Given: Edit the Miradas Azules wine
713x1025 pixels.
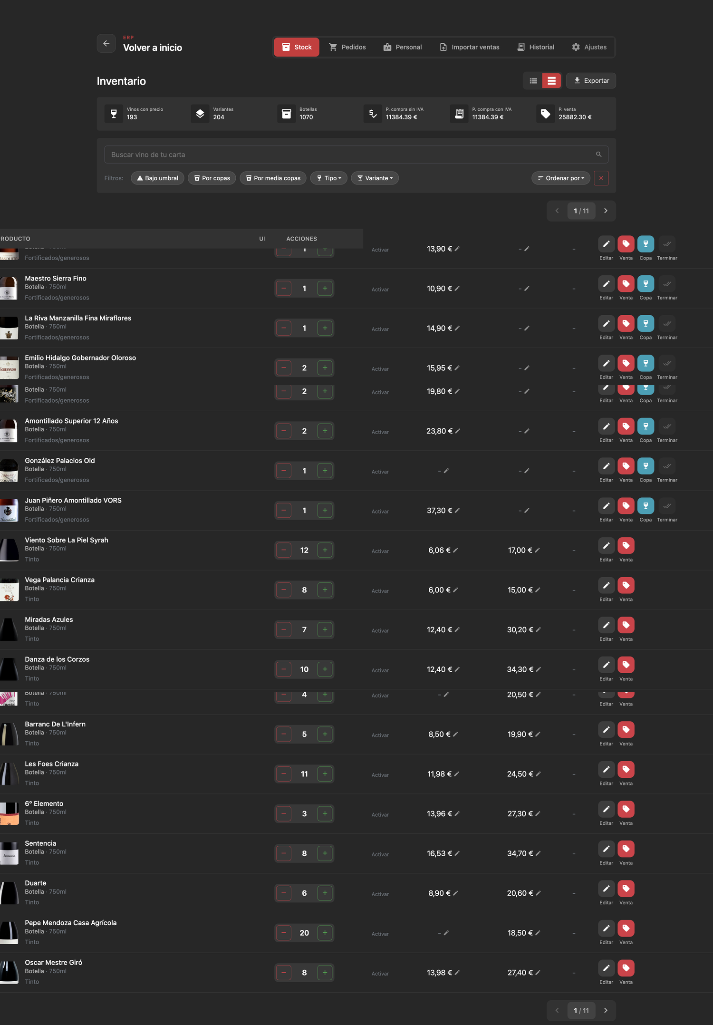Looking at the screenshot, I should [606, 625].
